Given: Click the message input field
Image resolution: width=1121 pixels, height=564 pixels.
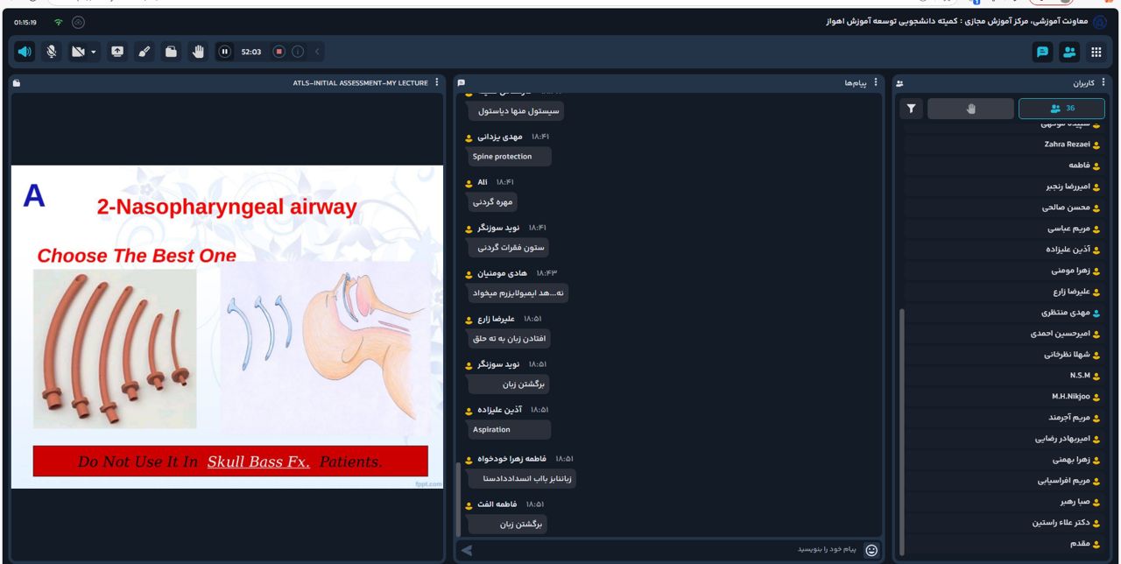Looking at the screenshot, I should point(666,549).
